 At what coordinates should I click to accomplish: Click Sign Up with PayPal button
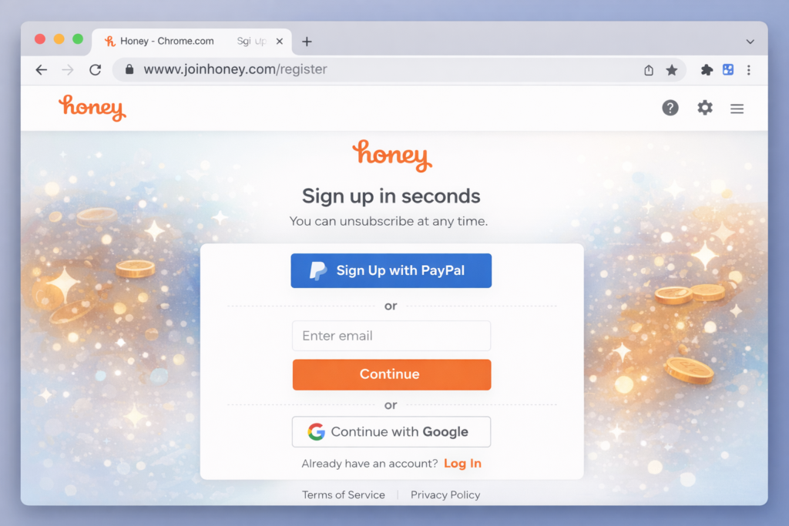[391, 270]
